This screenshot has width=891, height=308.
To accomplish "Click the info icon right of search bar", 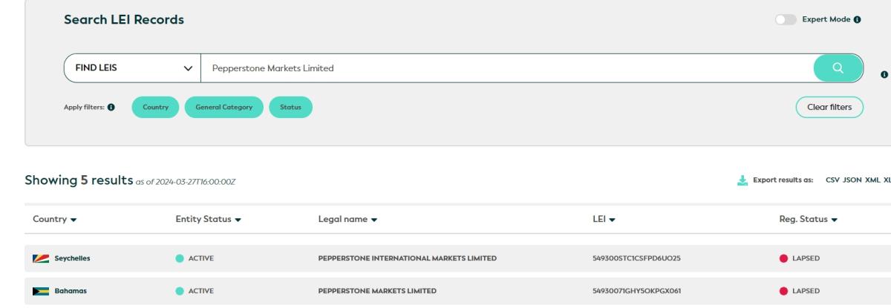I will (884, 75).
